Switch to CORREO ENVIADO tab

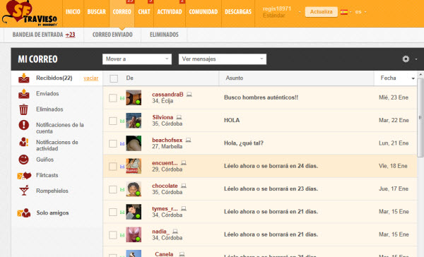pyautogui.click(x=112, y=35)
